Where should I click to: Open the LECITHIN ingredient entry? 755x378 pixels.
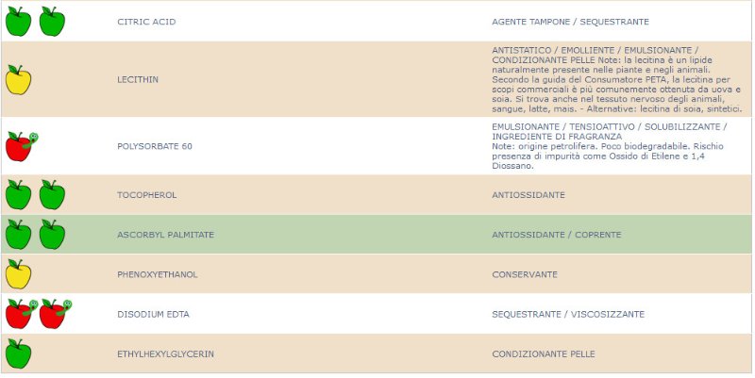pos(138,79)
